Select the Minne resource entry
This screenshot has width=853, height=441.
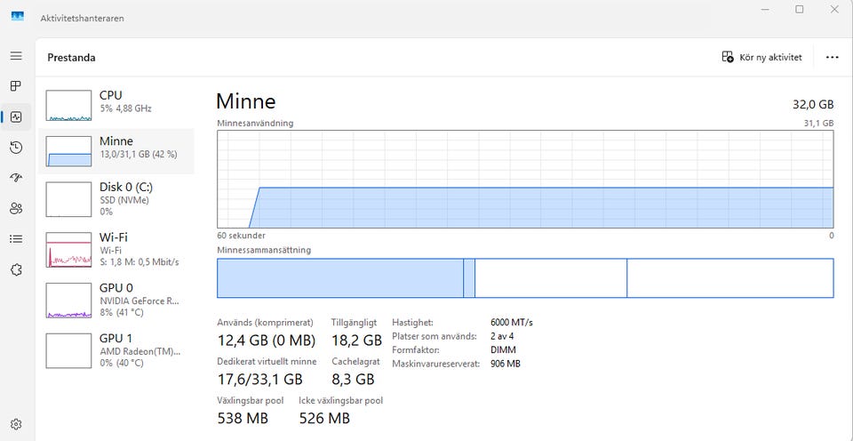tap(116, 148)
